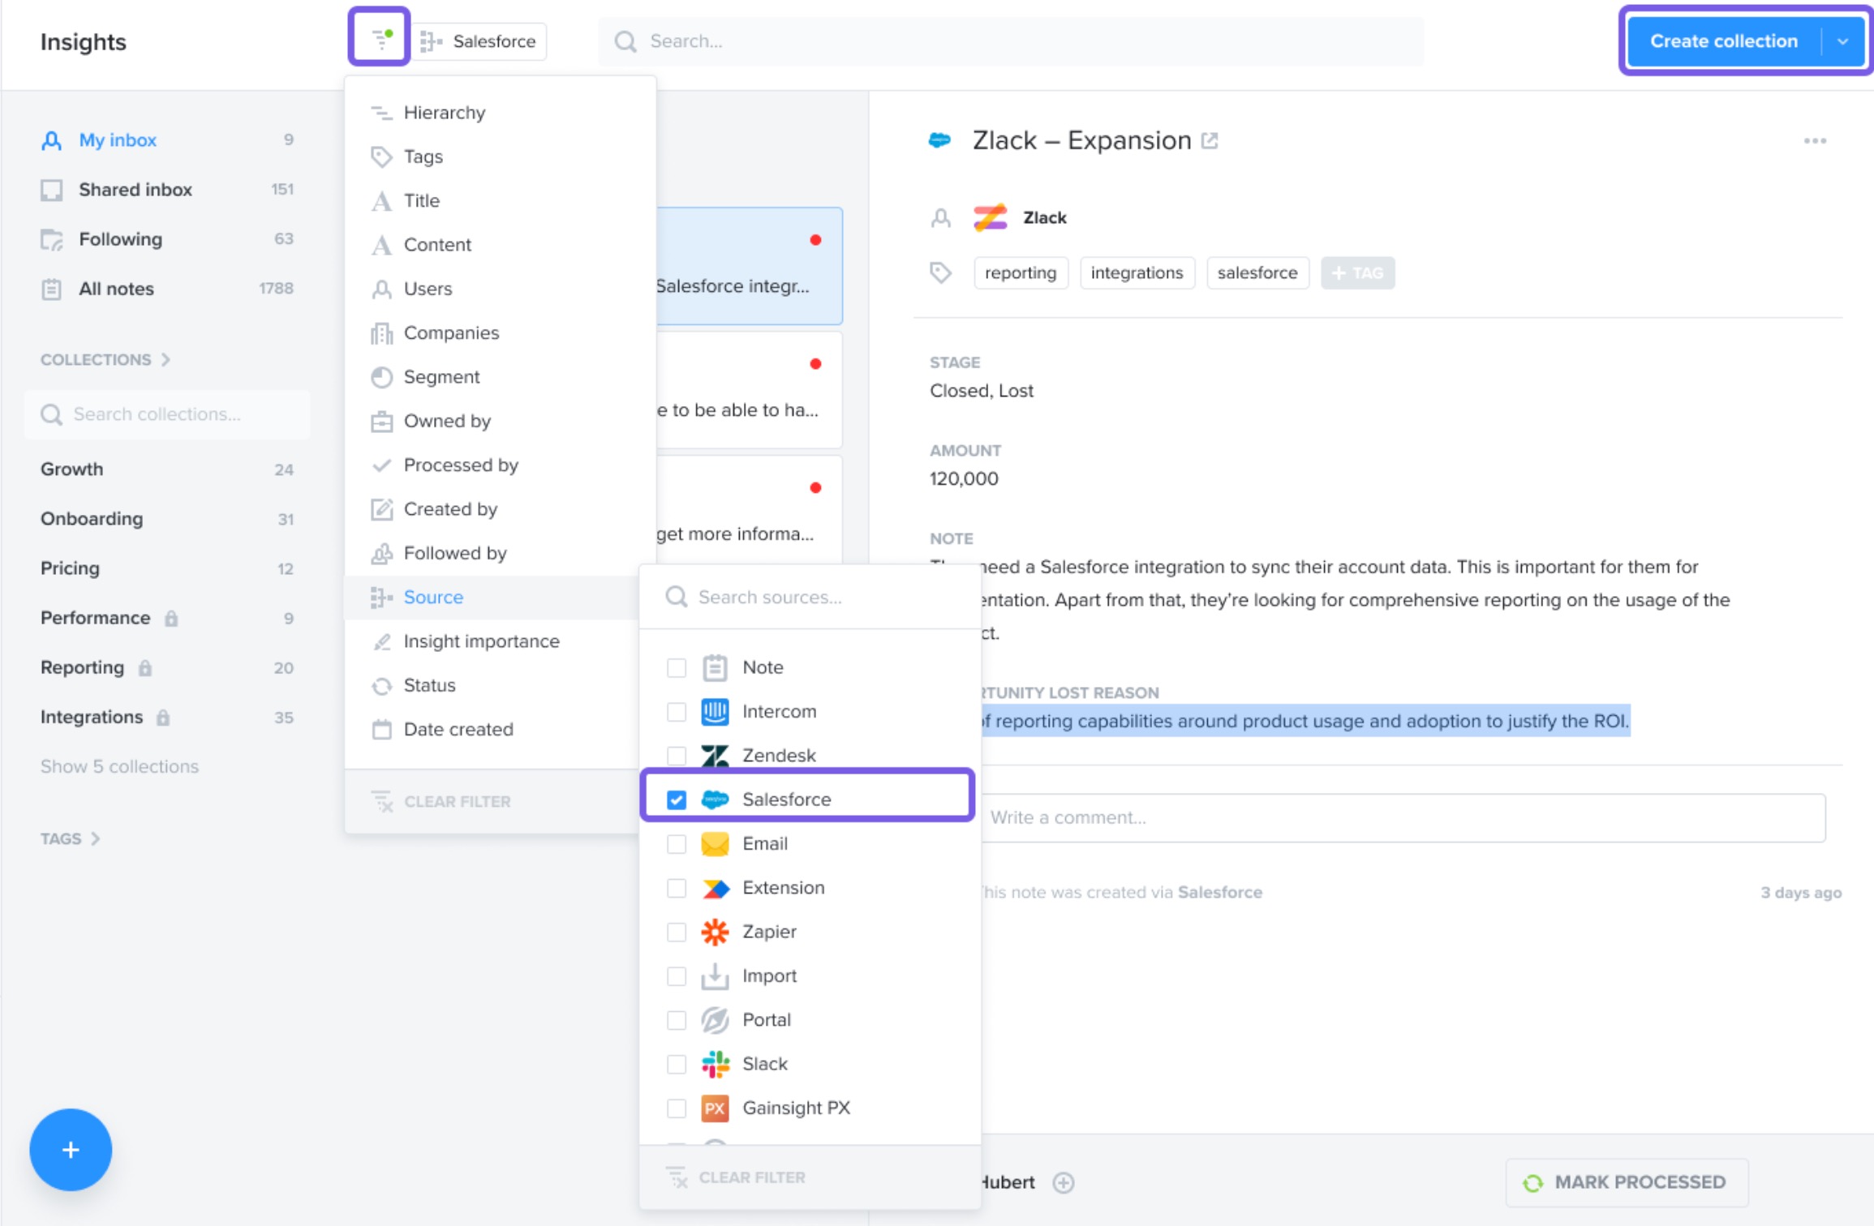Click CLEAR FILTER in sources panel
The image size is (1874, 1226).
[736, 1177]
